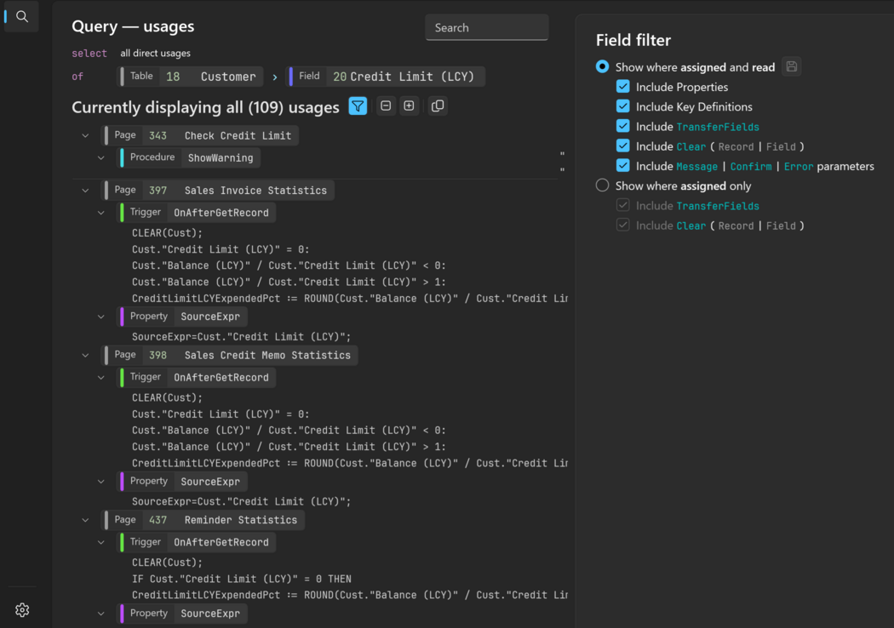Collapse Page 398 Sales Credit Memo Statistics

(x=85, y=355)
